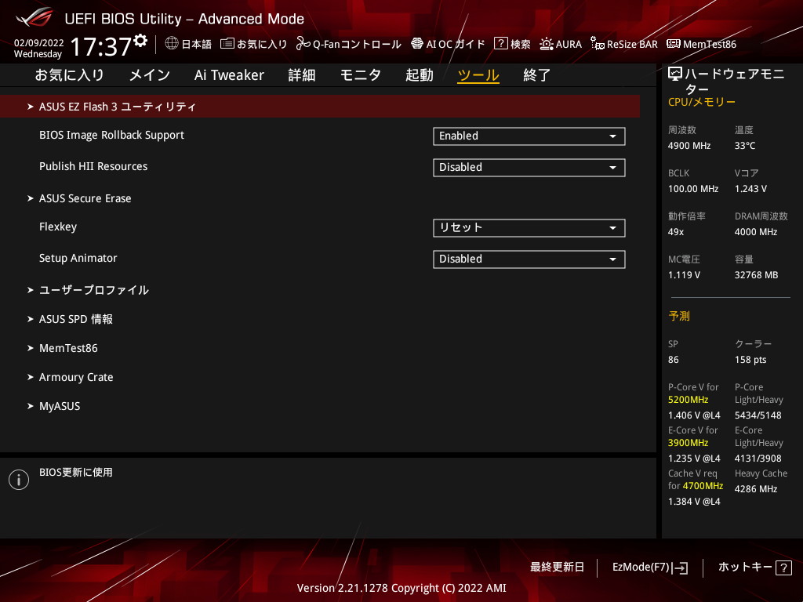Expand ASUS EZ Flash 3 ユーティリティ

pos(320,107)
